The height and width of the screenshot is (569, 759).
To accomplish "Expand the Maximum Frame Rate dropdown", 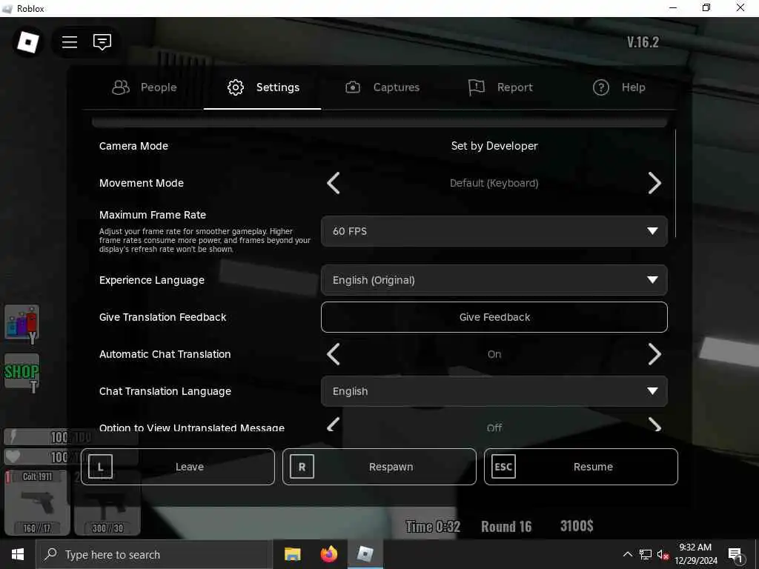I will (x=494, y=231).
